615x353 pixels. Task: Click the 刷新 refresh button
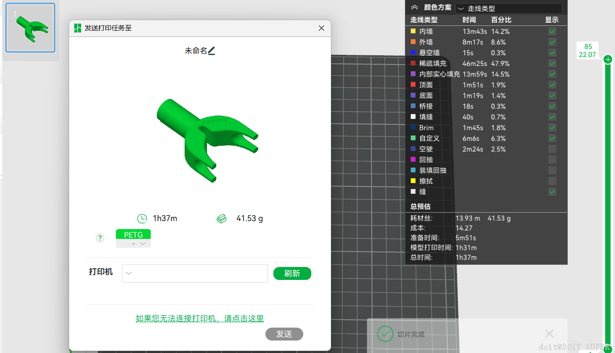click(x=292, y=273)
